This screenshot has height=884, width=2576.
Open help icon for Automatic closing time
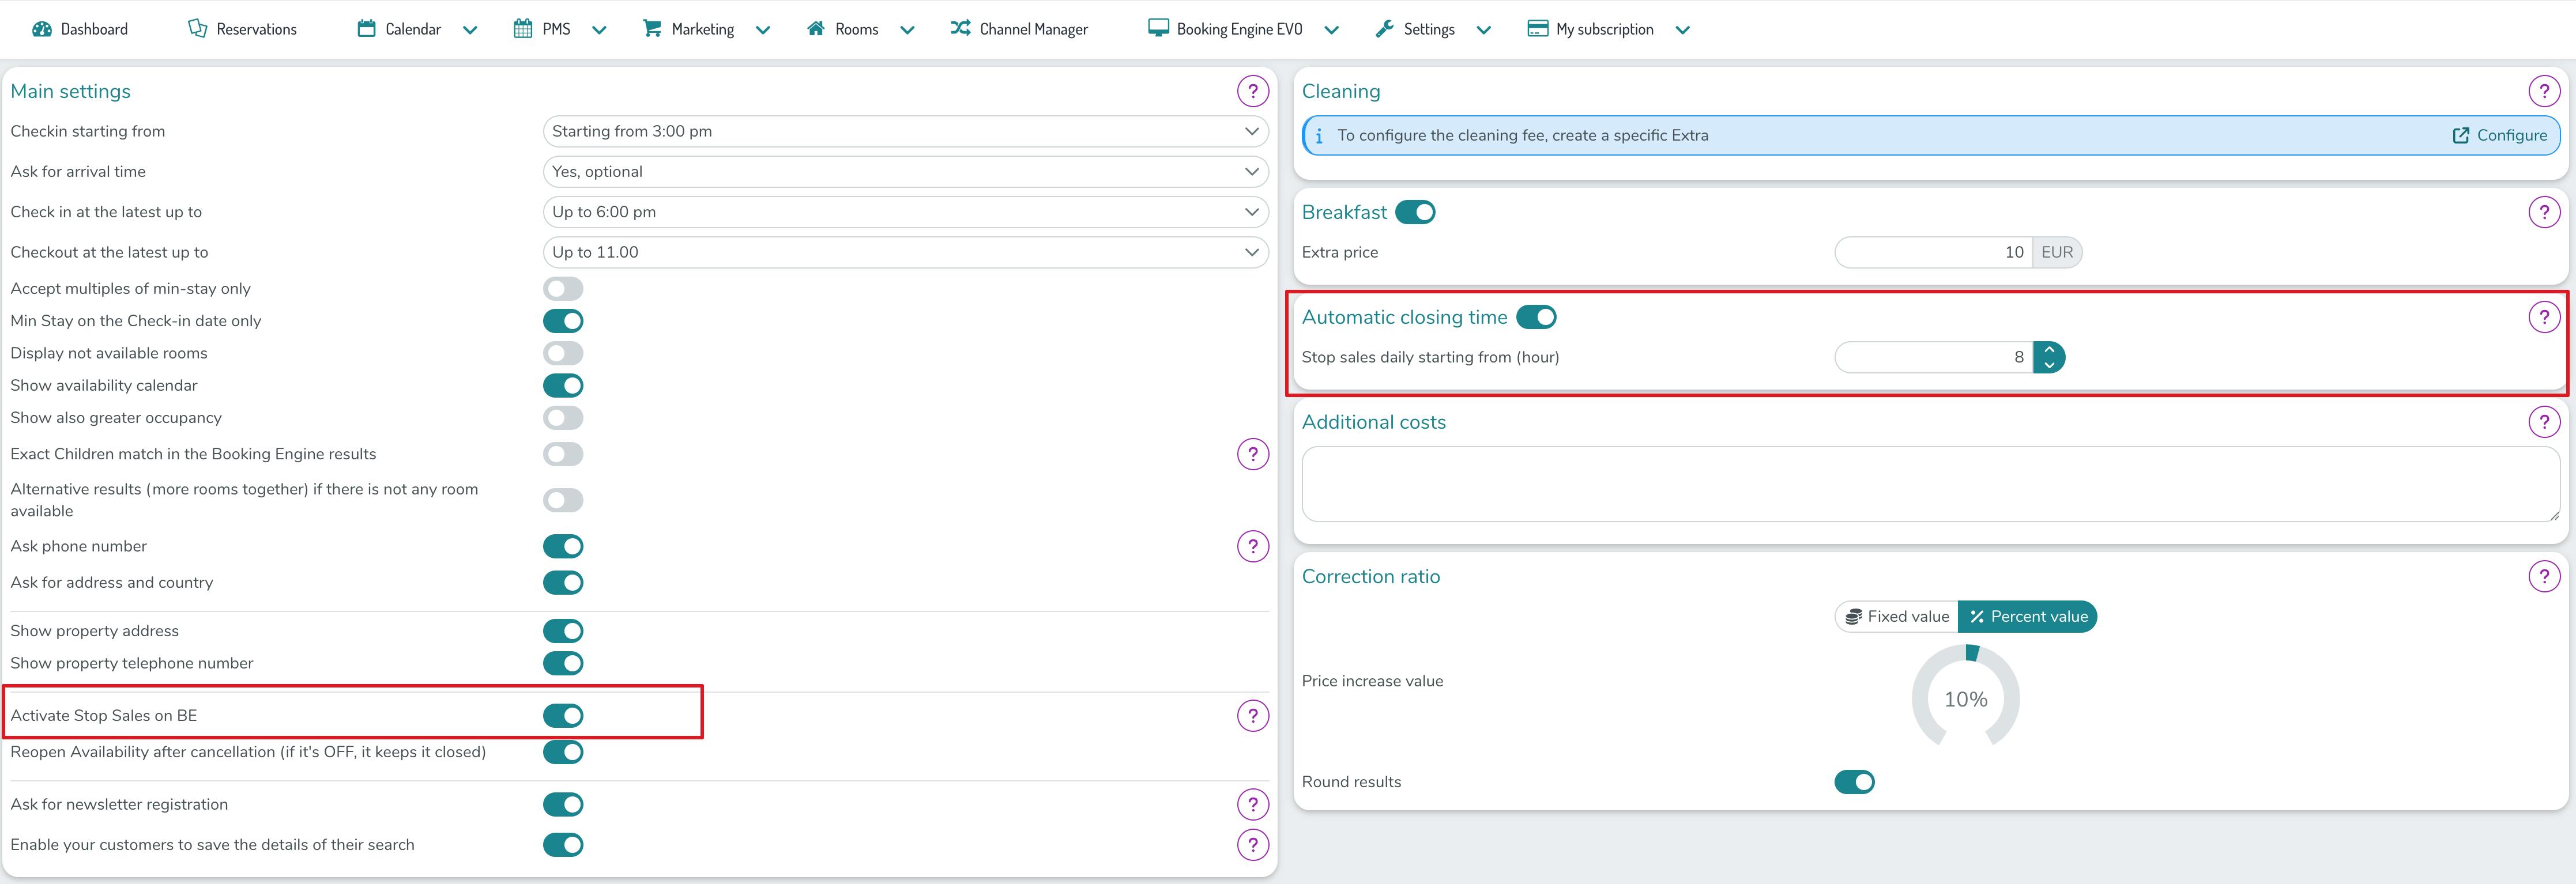(2543, 317)
